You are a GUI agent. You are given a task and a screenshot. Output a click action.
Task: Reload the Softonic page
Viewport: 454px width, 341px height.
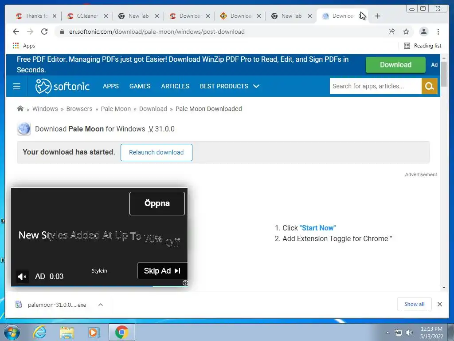pyautogui.click(x=44, y=32)
